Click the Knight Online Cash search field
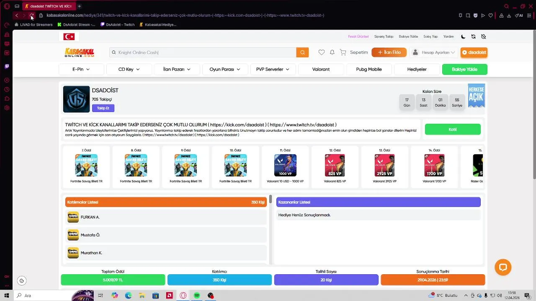 click(203, 52)
